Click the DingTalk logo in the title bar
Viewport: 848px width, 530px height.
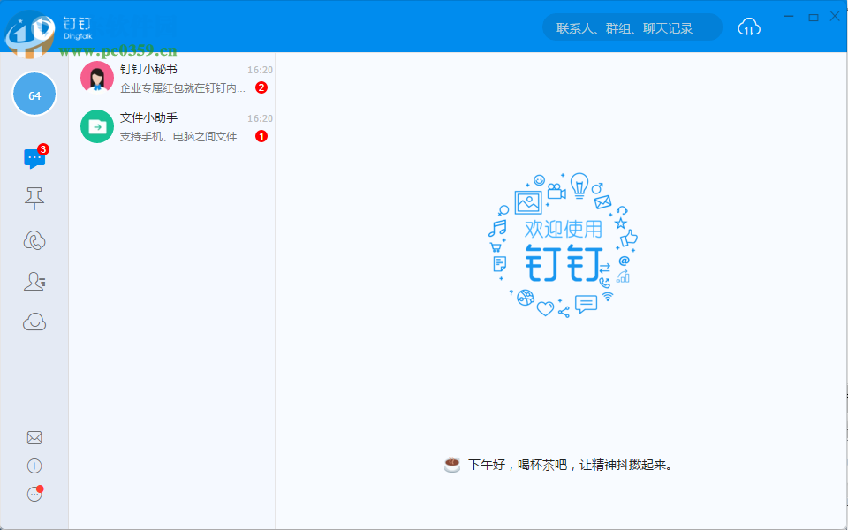click(78, 28)
